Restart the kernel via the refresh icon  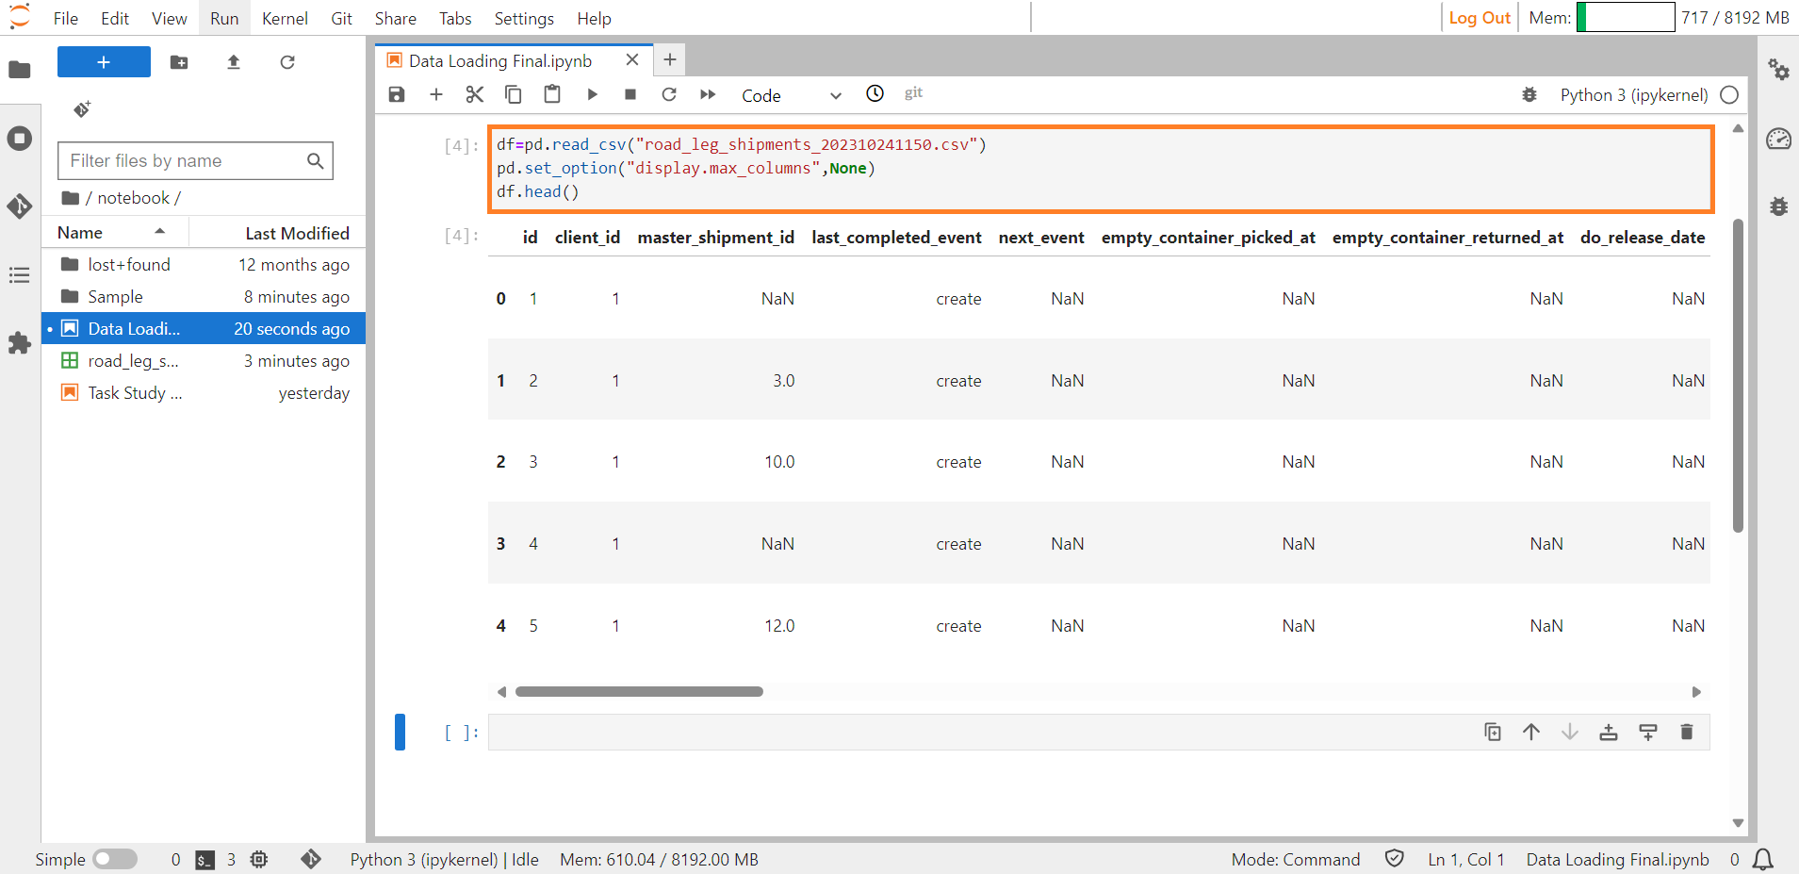(669, 94)
